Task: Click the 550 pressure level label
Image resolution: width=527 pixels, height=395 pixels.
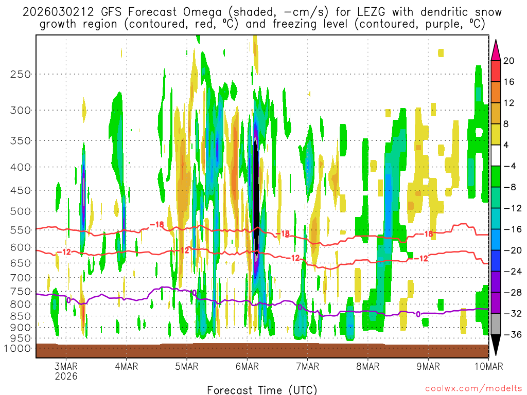Action: (21, 230)
